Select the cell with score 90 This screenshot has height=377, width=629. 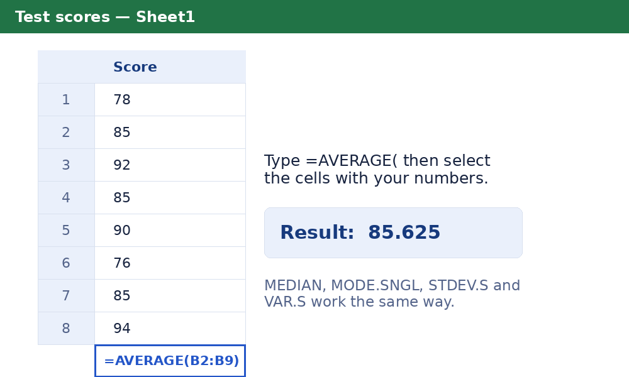(170, 231)
